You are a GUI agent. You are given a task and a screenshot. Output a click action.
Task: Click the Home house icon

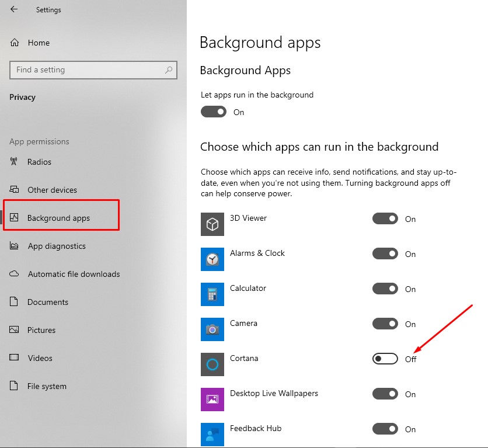[x=15, y=43]
